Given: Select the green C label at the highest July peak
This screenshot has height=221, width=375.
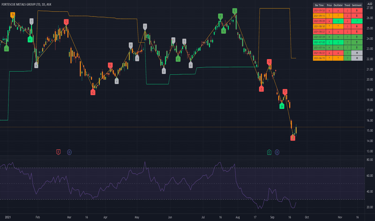Looking at the screenshot, I should 235,11.
